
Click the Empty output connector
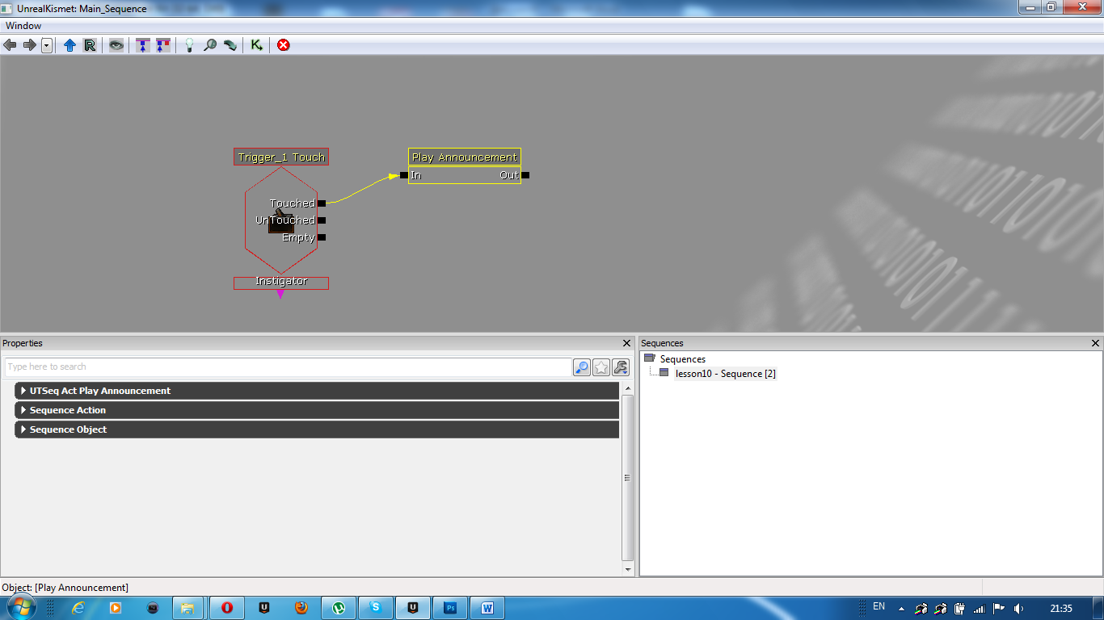[x=322, y=237]
